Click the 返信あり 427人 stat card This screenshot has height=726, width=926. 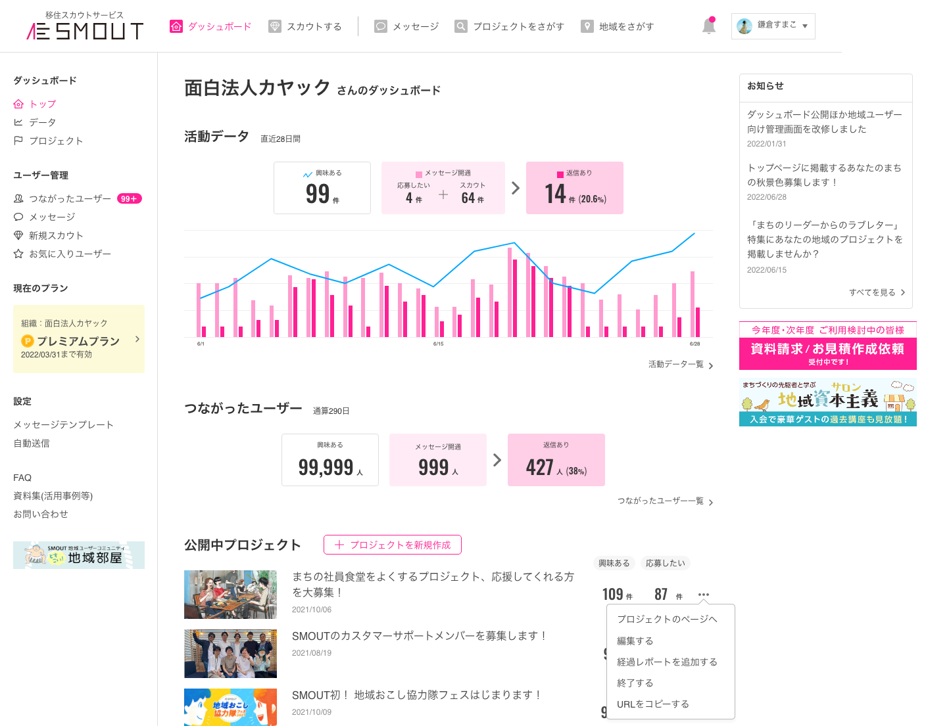[x=556, y=460]
